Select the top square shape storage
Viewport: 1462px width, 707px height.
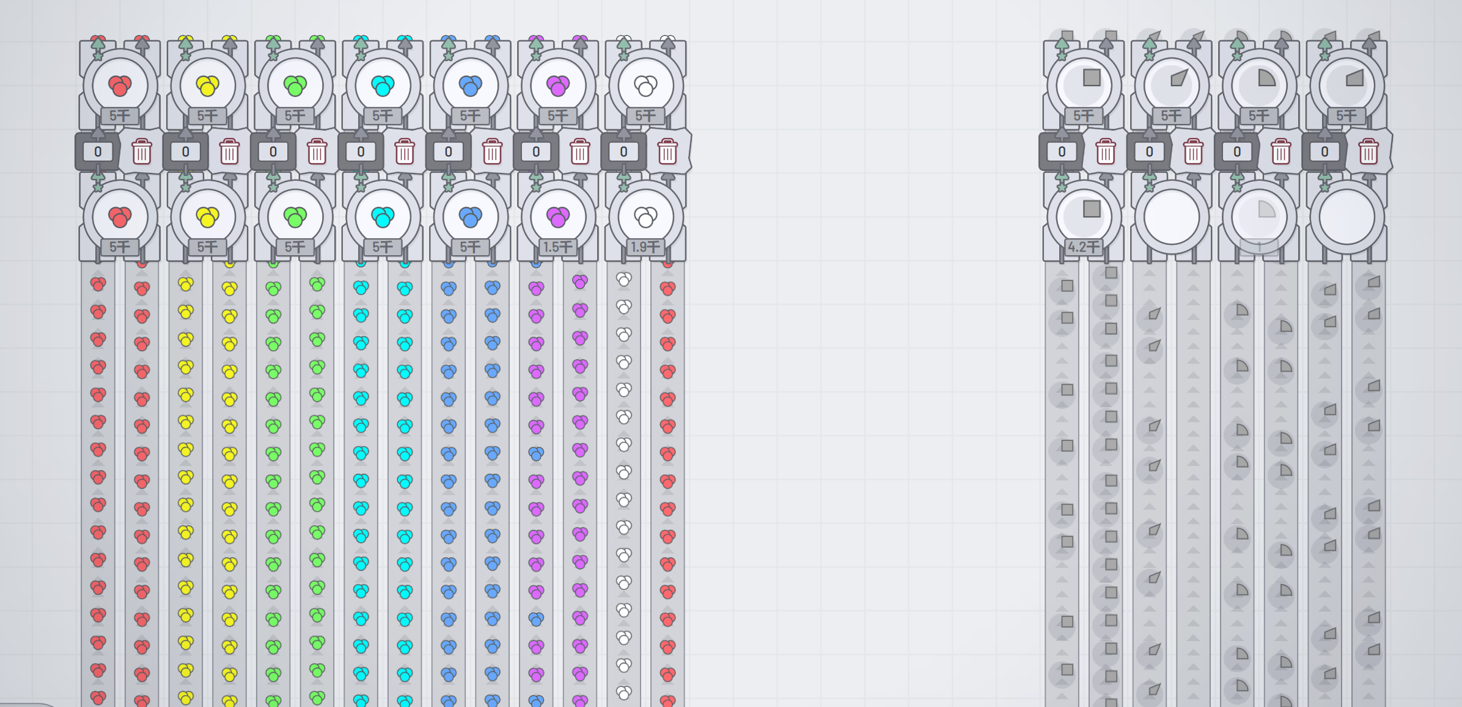[1084, 85]
